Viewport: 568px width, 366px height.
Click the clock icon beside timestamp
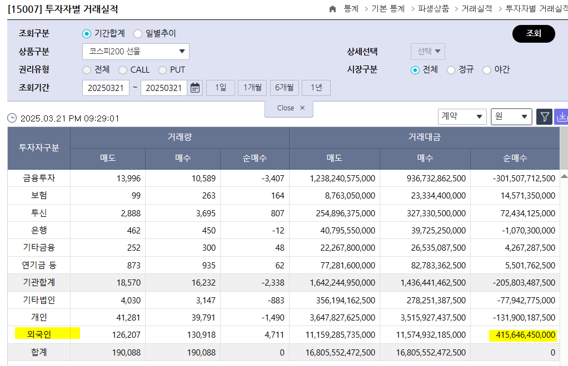tap(12, 118)
